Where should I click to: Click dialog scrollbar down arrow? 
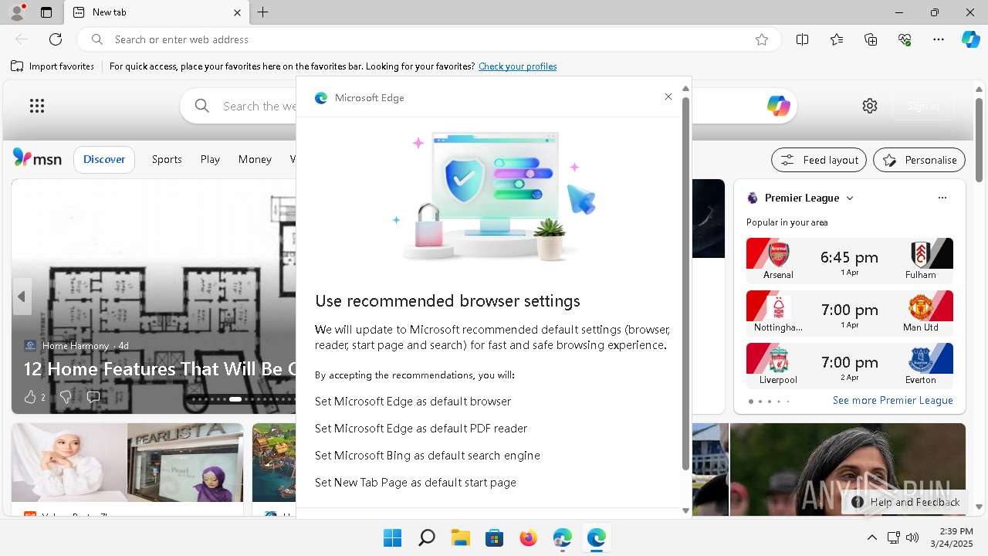pos(685,510)
